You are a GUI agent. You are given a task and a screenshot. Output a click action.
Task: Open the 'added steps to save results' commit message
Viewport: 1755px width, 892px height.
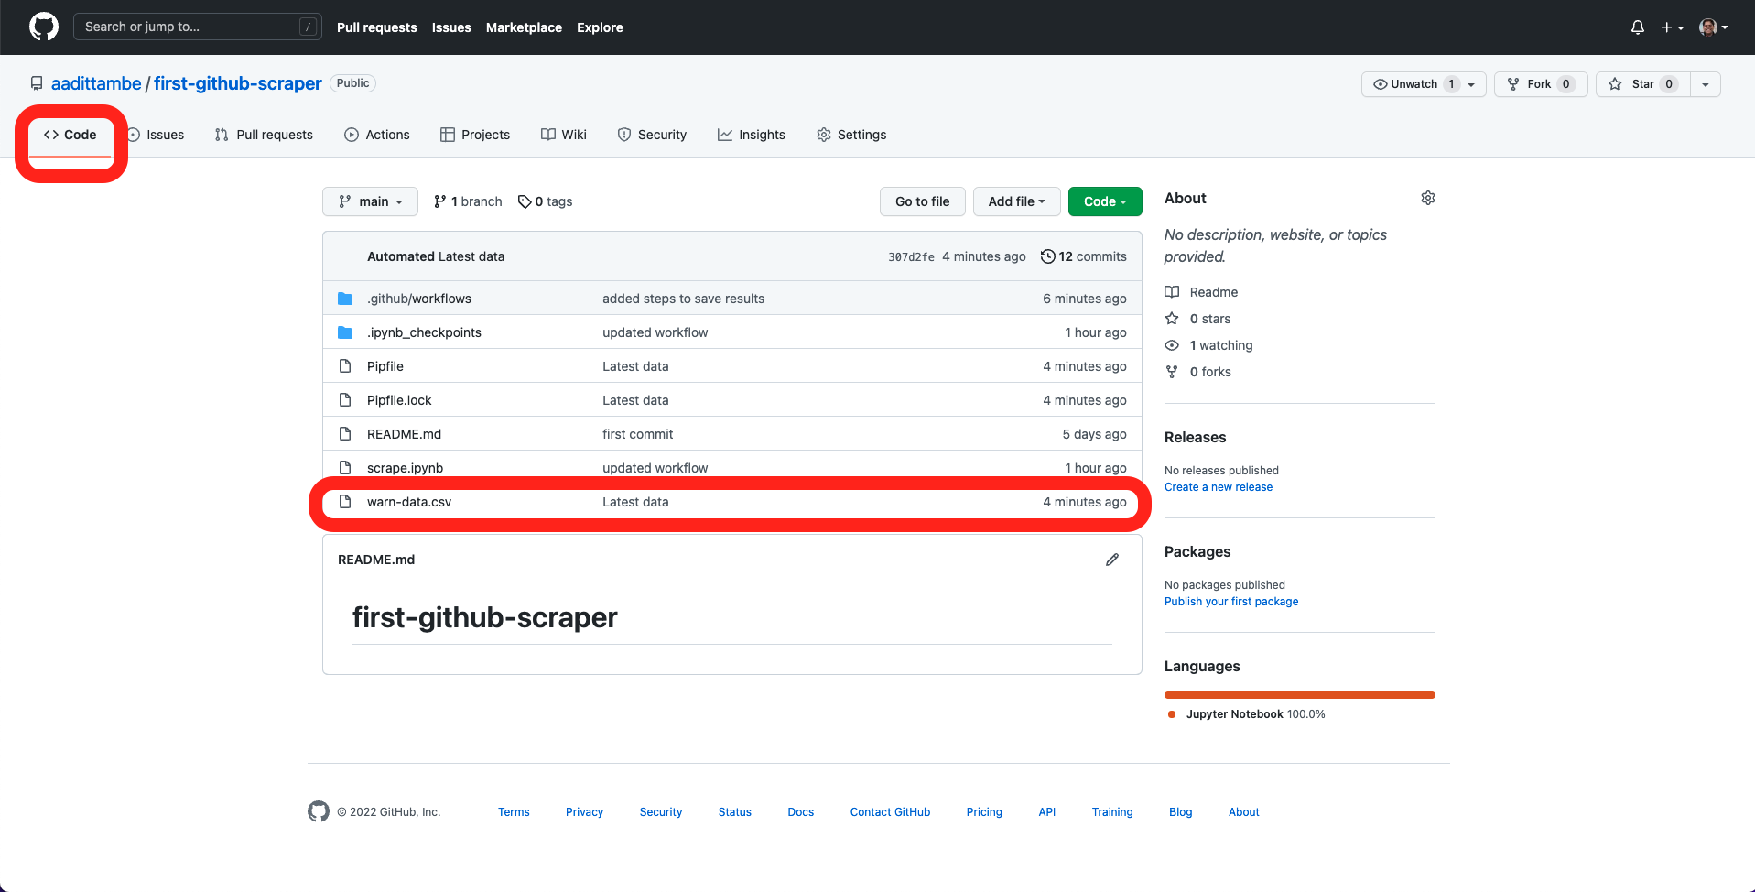click(x=683, y=299)
